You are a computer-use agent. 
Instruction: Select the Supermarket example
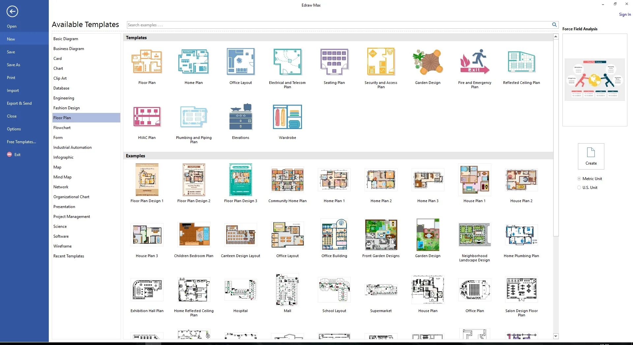[381, 290]
